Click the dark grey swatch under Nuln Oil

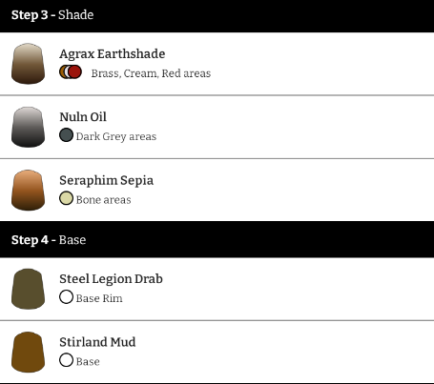point(66,135)
